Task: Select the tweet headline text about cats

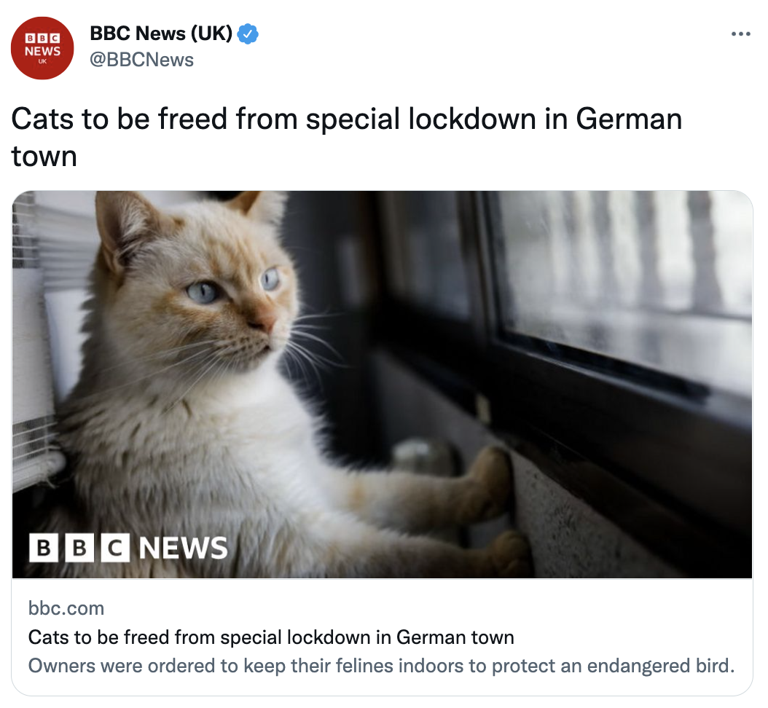Action: [x=346, y=137]
